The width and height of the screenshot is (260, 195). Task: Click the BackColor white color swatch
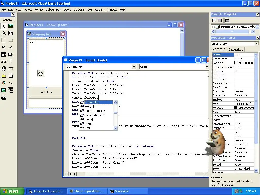236,63
